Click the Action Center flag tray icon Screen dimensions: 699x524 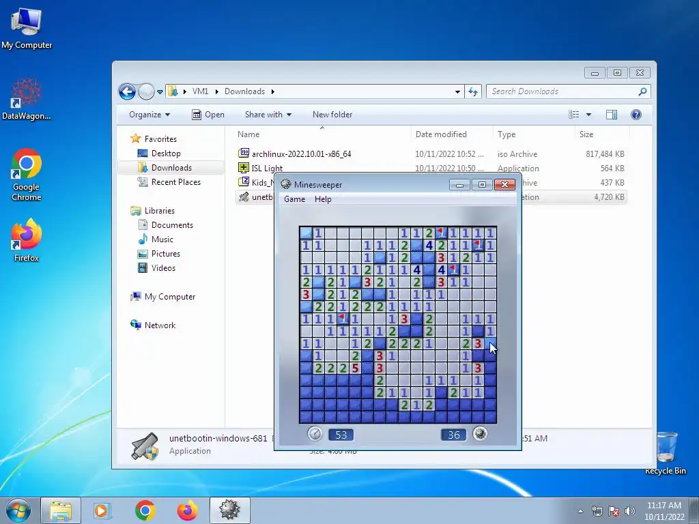(614, 511)
